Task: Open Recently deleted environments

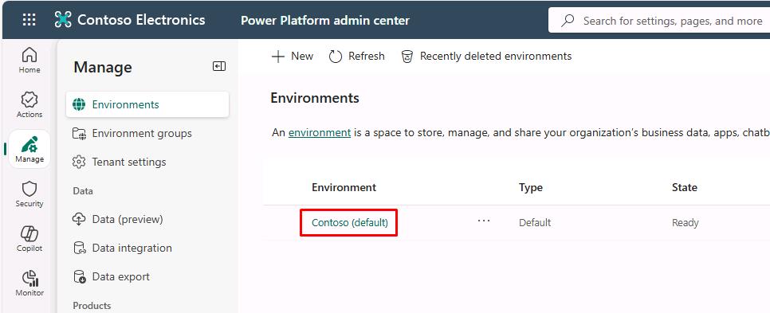Action: (x=487, y=57)
